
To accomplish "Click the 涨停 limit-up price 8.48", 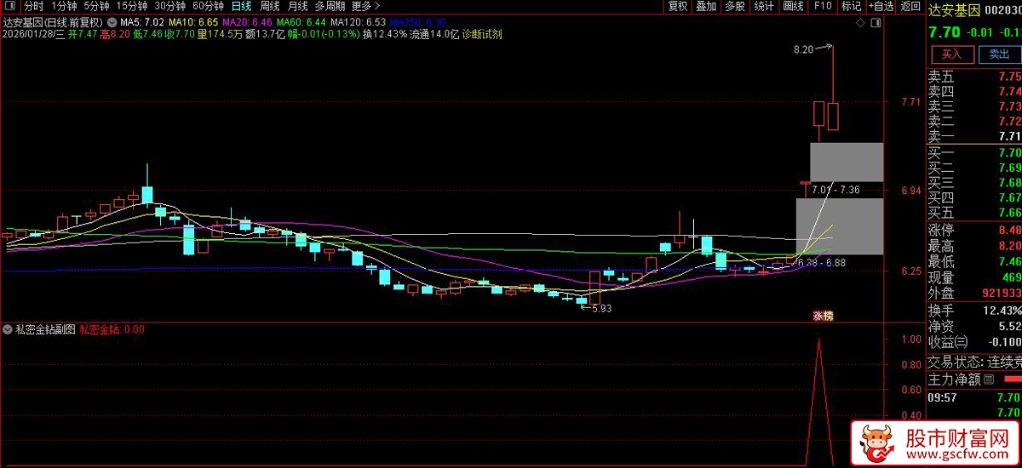I will pos(1009,230).
